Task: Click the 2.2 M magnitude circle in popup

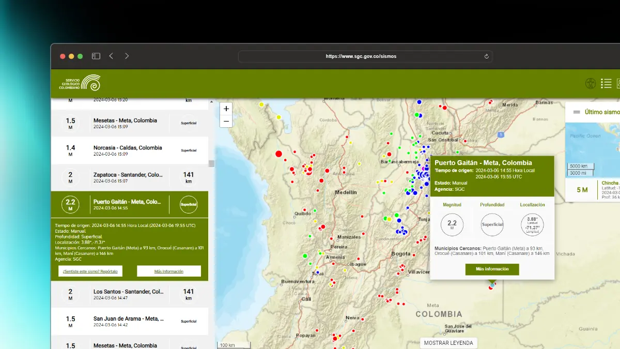Action: tap(452, 225)
